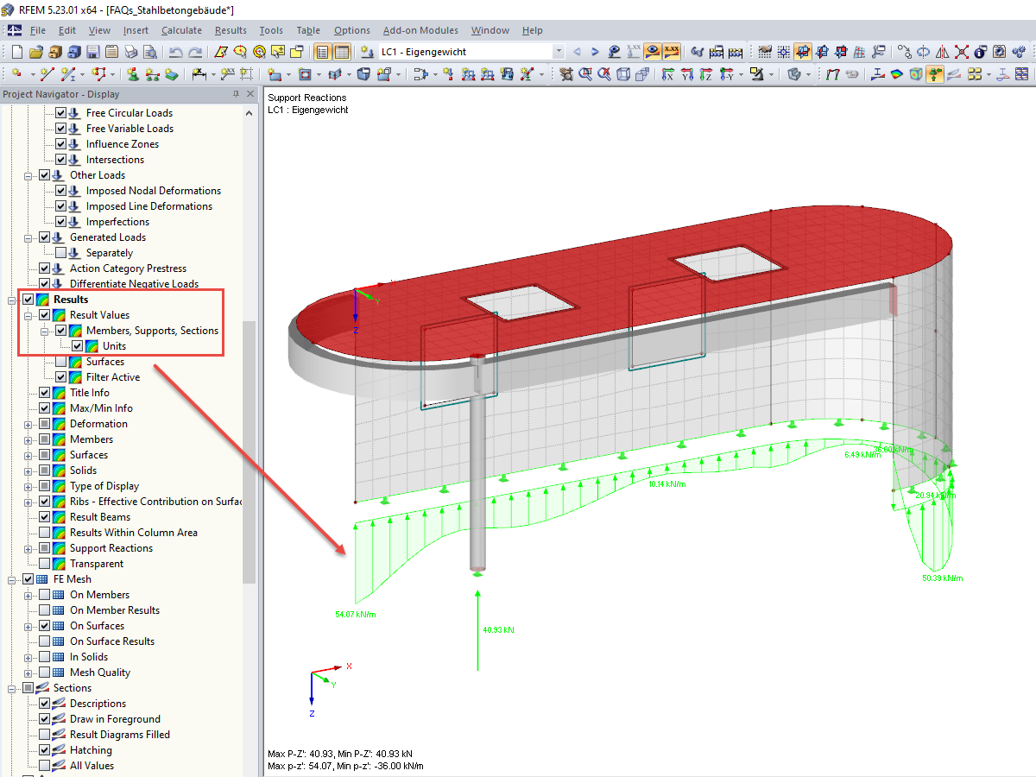
Task: Enable the Surfaces result values checkbox
Action: pos(61,362)
